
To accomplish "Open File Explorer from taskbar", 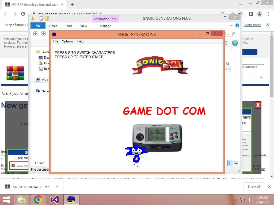I will click(22, 200).
